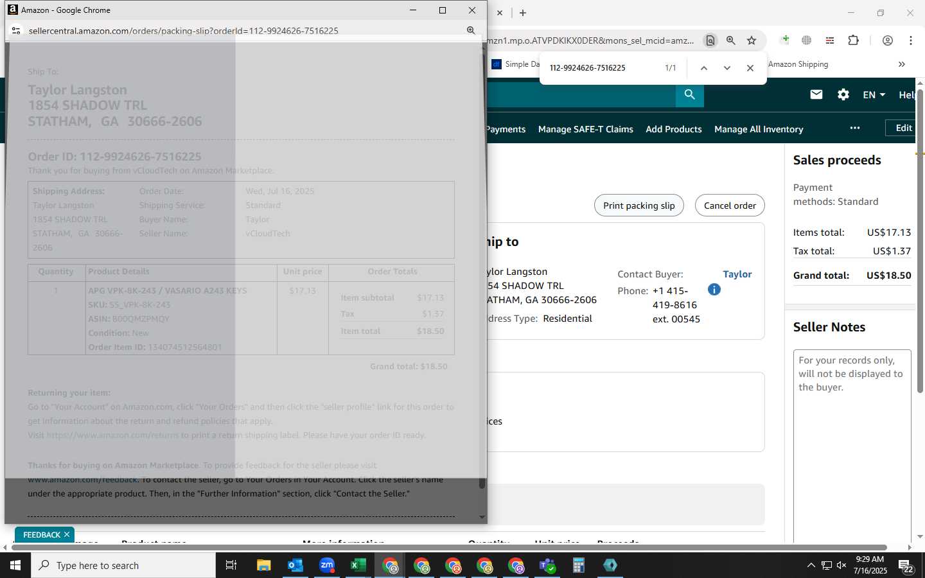Show hidden system tray icons

point(811,565)
